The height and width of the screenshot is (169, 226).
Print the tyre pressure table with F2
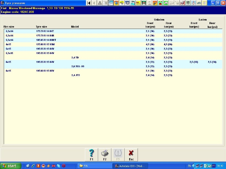[x=105, y=155]
